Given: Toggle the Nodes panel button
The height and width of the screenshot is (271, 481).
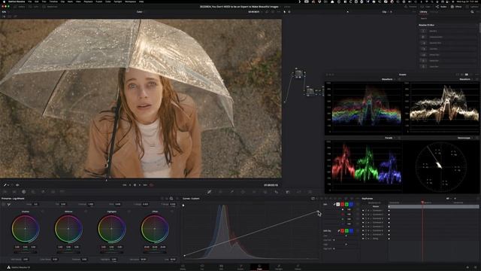Looking at the screenshot, I should click(441, 7).
